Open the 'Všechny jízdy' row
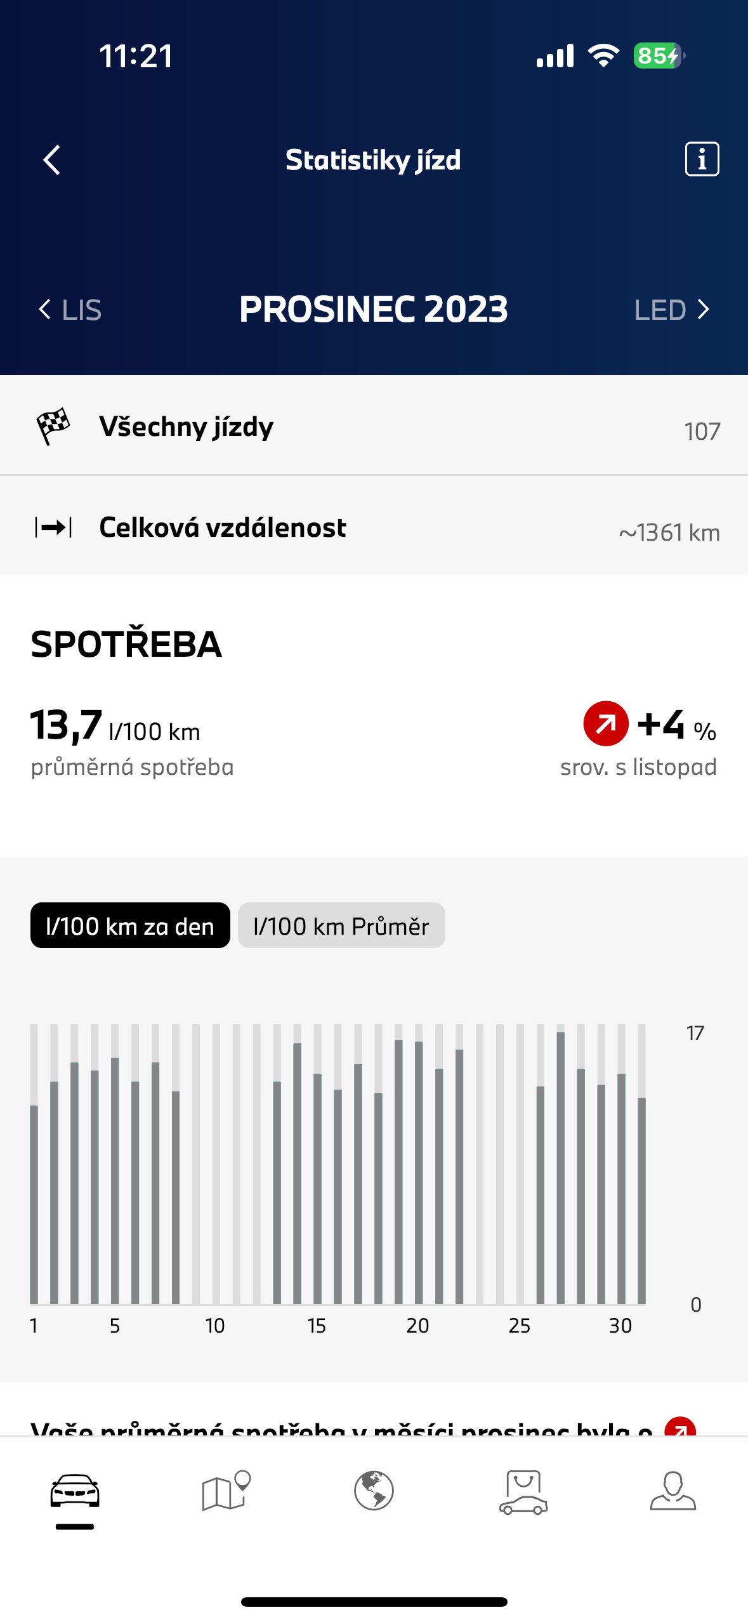This screenshot has height=1622, width=748. click(374, 426)
